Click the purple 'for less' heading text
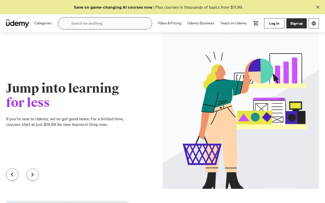Viewport: 325px width, 203px height. [x=28, y=103]
